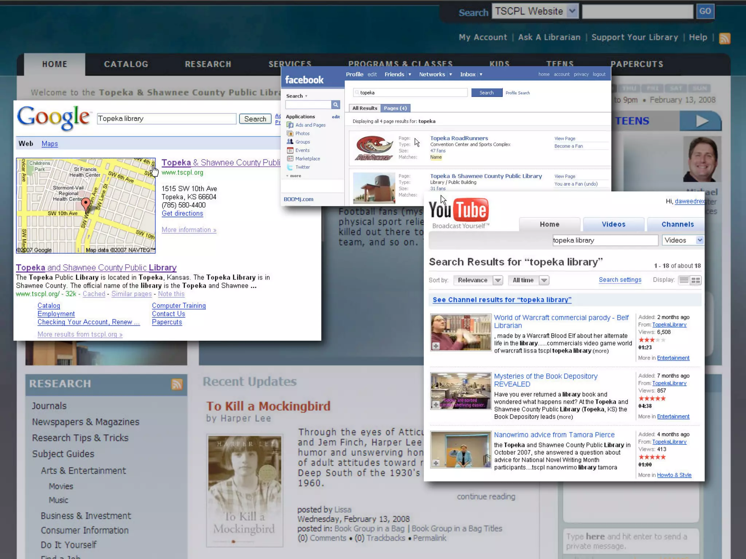Screen dimensions: 746x559
Task: Switch YouTube display to list view
Action: pyautogui.click(x=684, y=280)
